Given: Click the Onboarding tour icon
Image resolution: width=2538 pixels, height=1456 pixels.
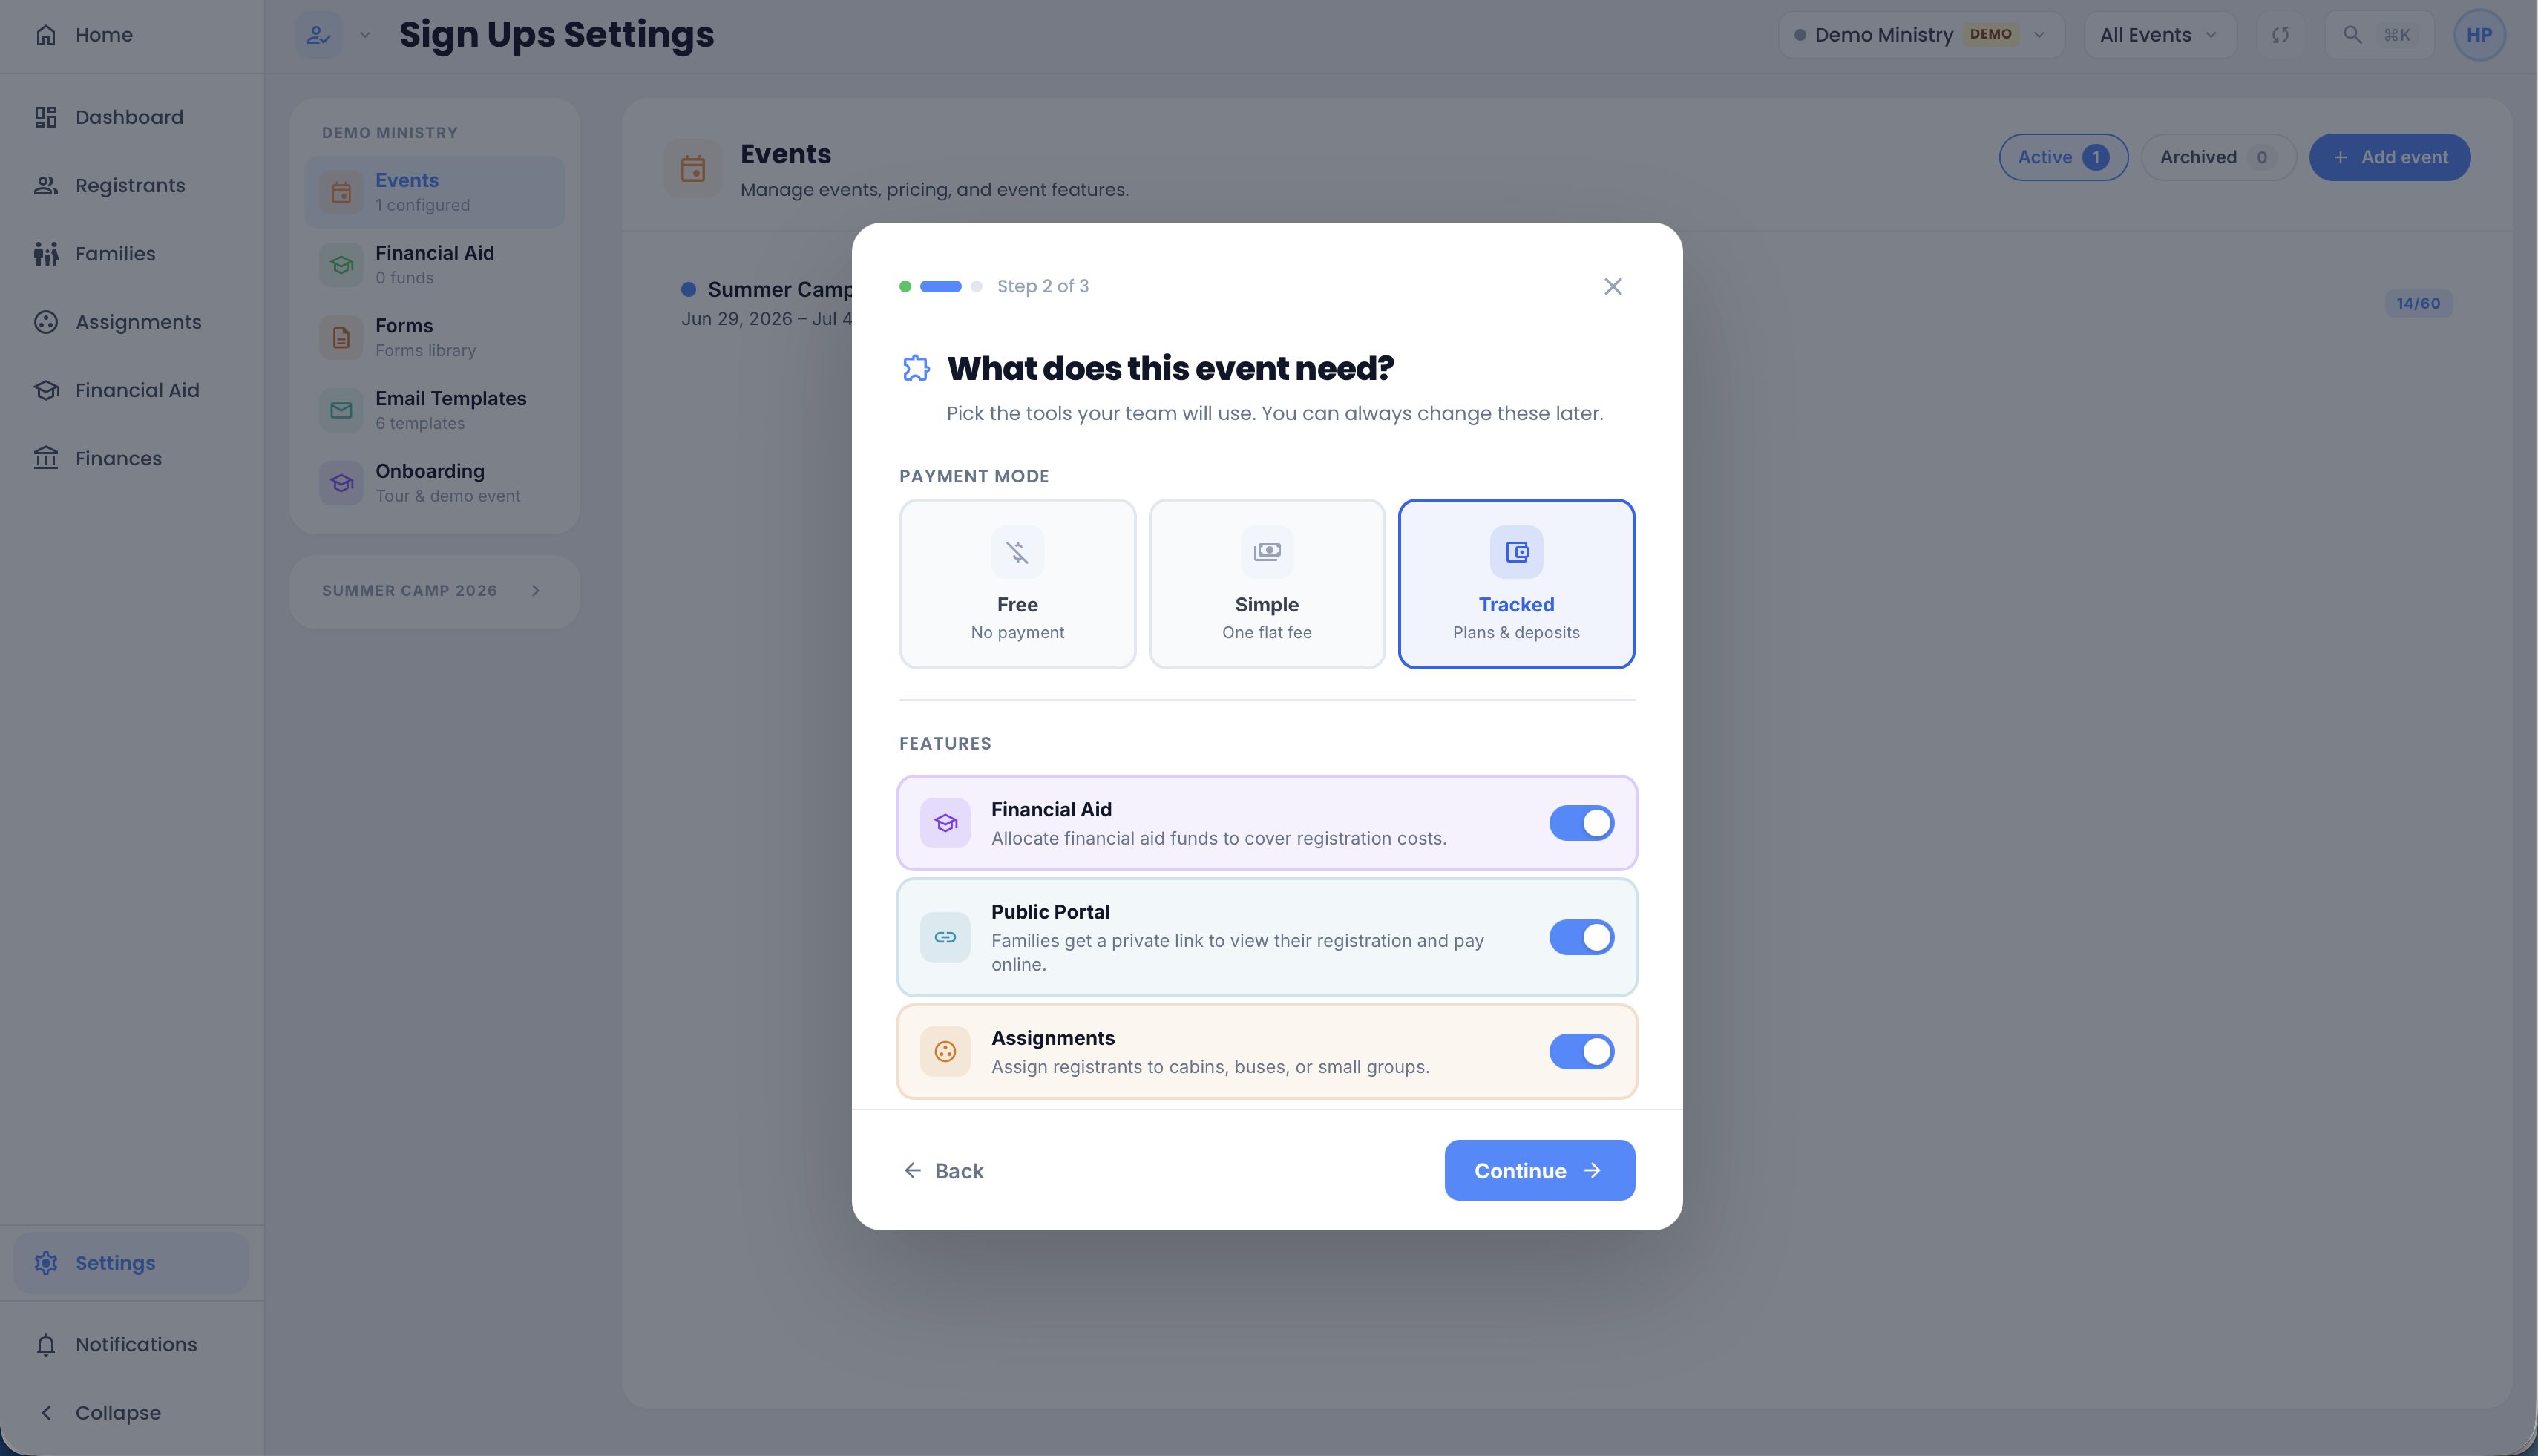Looking at the screenshot, I should [x=341, y=483].
